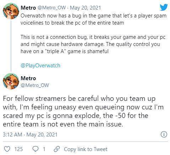Click the @Metro_OW handle below the second avatar
This screenshot has height=155, width=170.
click(35, 85)
